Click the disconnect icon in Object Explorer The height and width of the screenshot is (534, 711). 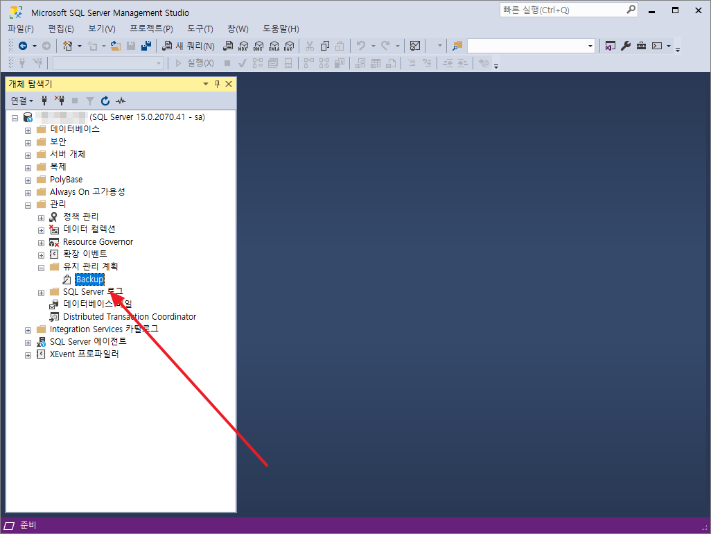click(60, 101)
